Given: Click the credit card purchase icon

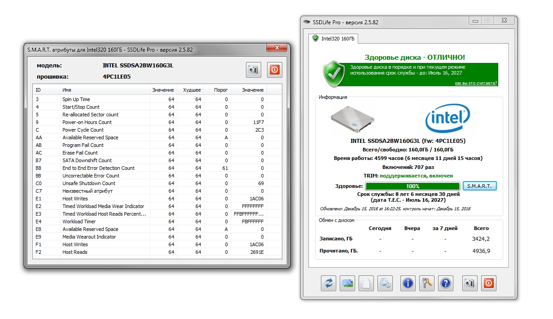Looking at the screenshot, I should point(347,283).
